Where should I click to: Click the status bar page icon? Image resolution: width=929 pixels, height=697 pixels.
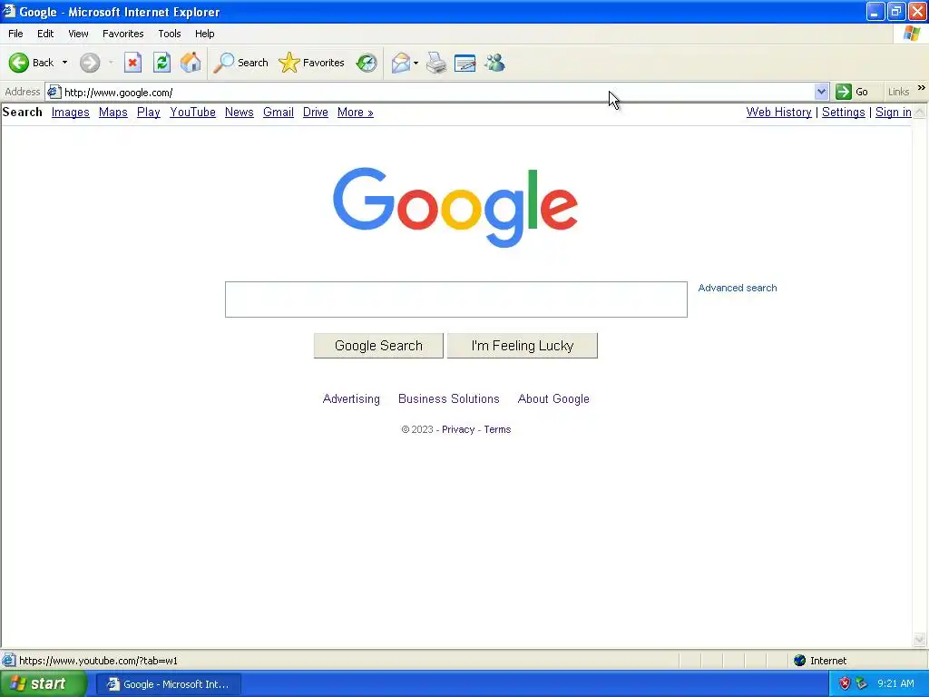pyautogui.click(x=9, y=661)
